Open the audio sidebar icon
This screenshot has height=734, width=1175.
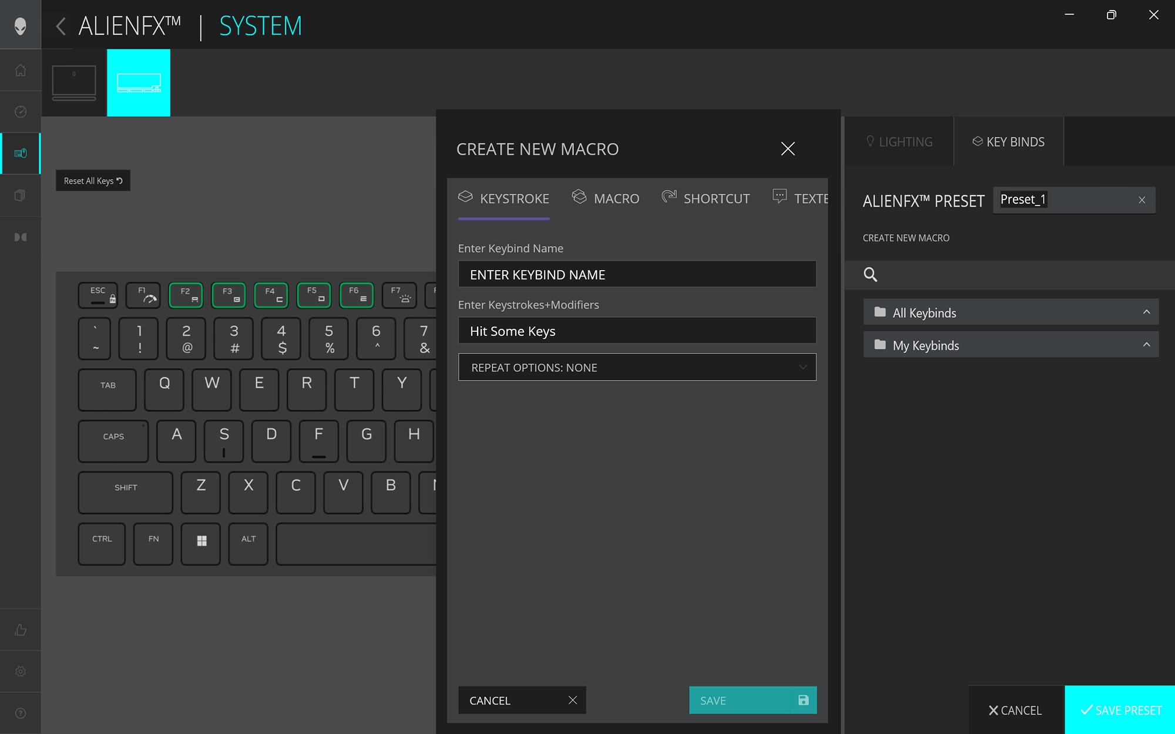[x=21, y=237]
